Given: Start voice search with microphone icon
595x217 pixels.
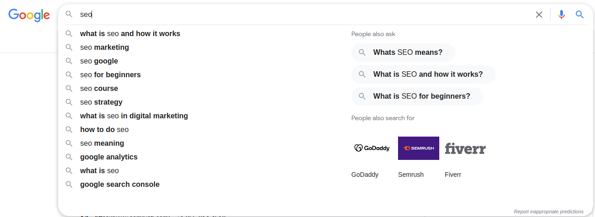Looking at the screenshot, I should tap(561, 15).
